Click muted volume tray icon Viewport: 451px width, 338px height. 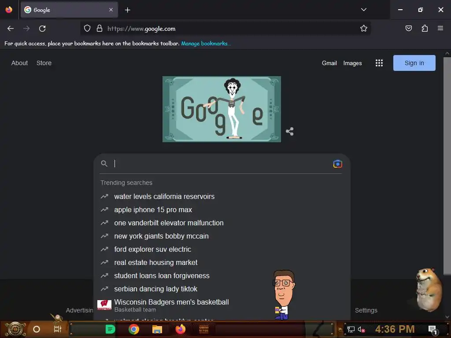(x=361, y=329)
